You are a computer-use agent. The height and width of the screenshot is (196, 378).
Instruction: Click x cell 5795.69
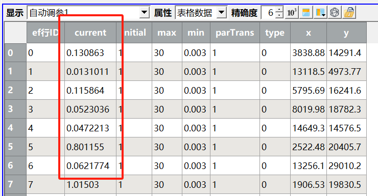(309, 90)
